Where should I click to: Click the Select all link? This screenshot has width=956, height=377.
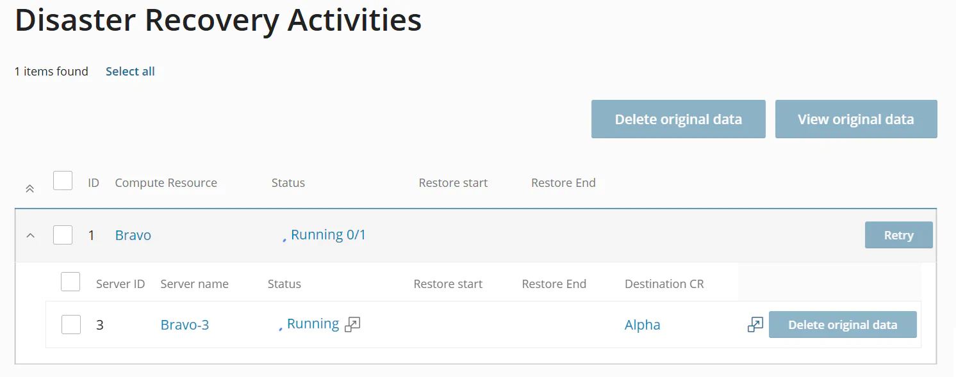[x=130, y=72]
